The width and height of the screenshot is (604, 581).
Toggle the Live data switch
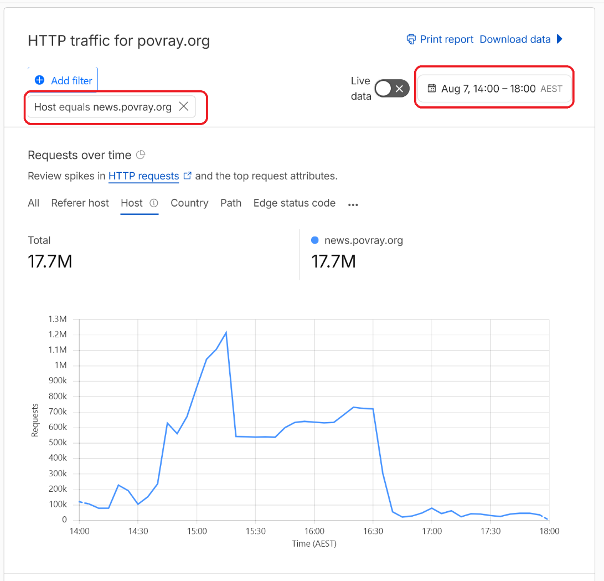pyautogui.click(x=392, y=89)
